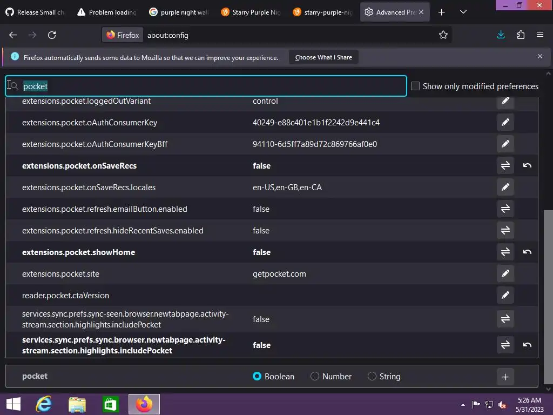Open the Downloads panel
This screenshot has width=553, height=415.
[x=501, y=35]
